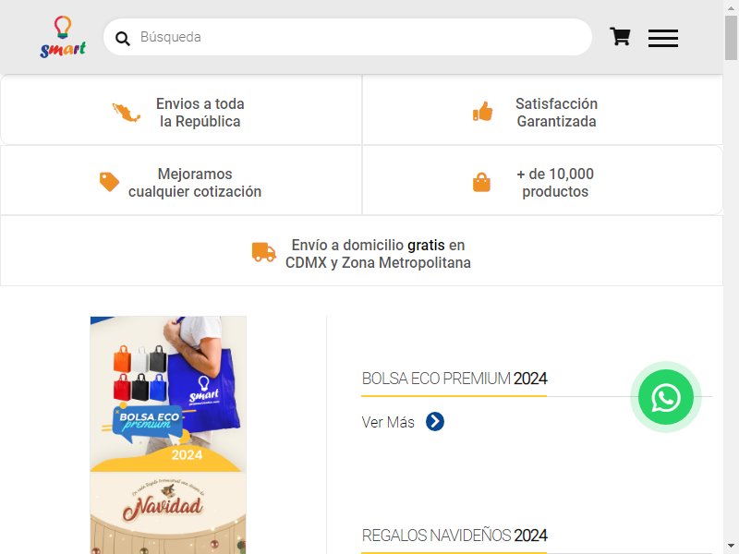Click the orange shopping bag icon
The image size is (739, 554).
tap(481, 182)
